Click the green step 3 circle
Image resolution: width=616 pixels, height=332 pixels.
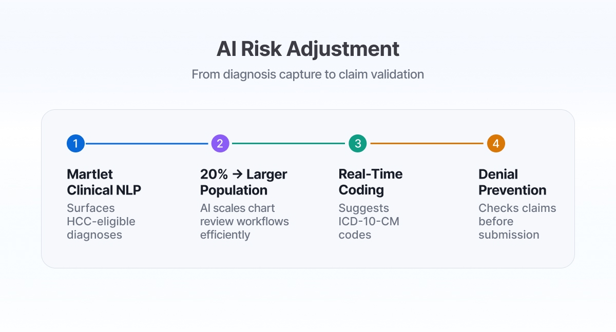358,144
